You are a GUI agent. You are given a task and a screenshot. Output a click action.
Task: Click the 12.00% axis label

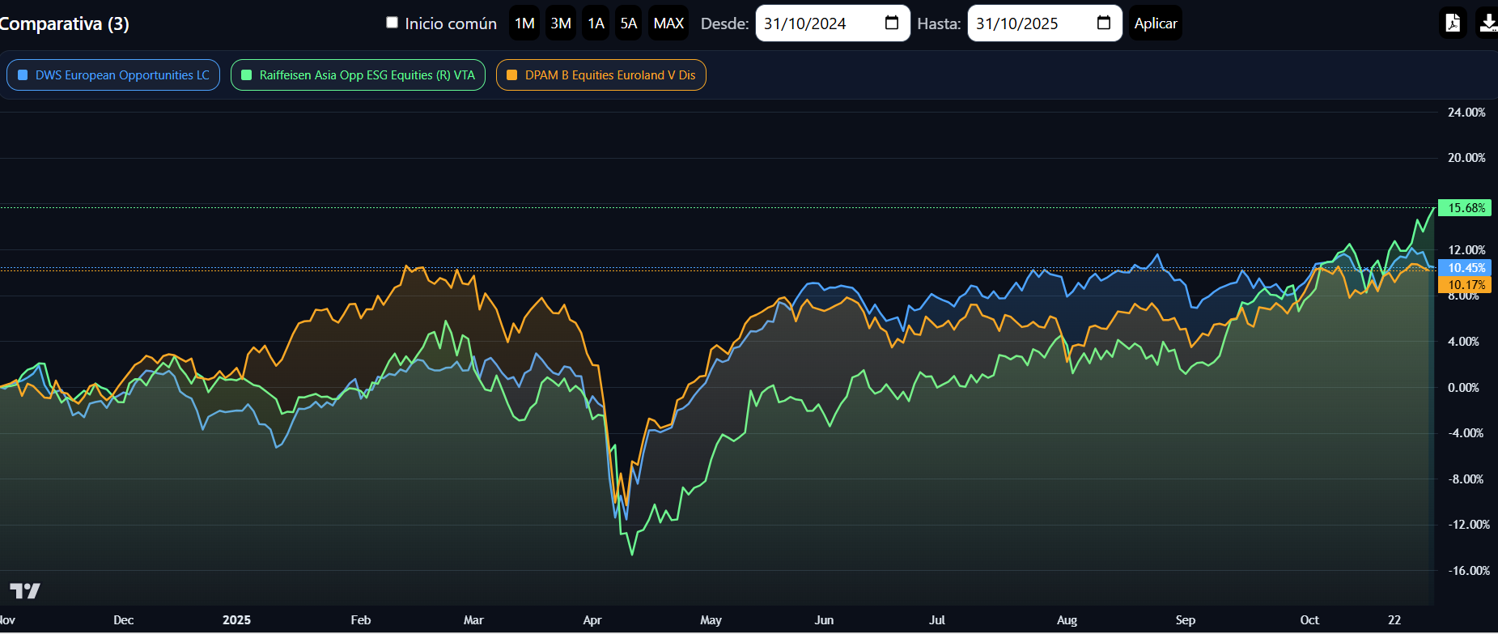[1466, 250]
